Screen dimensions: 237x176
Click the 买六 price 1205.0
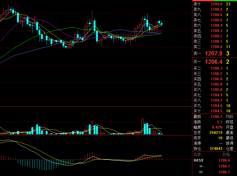pyautogui.click(x=216, y=90)
